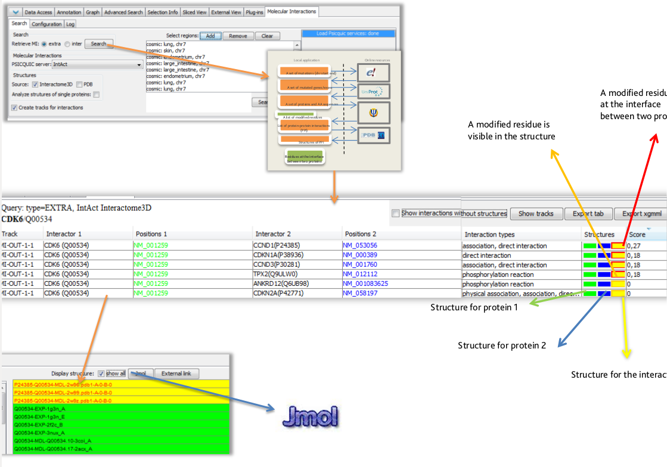
Task: Click the regions list scroll up arrow
Action: 297,45
